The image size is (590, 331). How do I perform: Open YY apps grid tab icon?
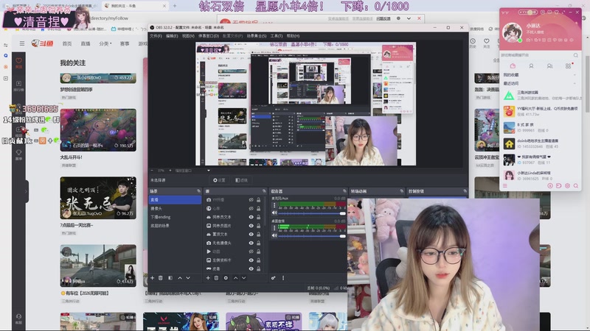click(x=568, y=66)
